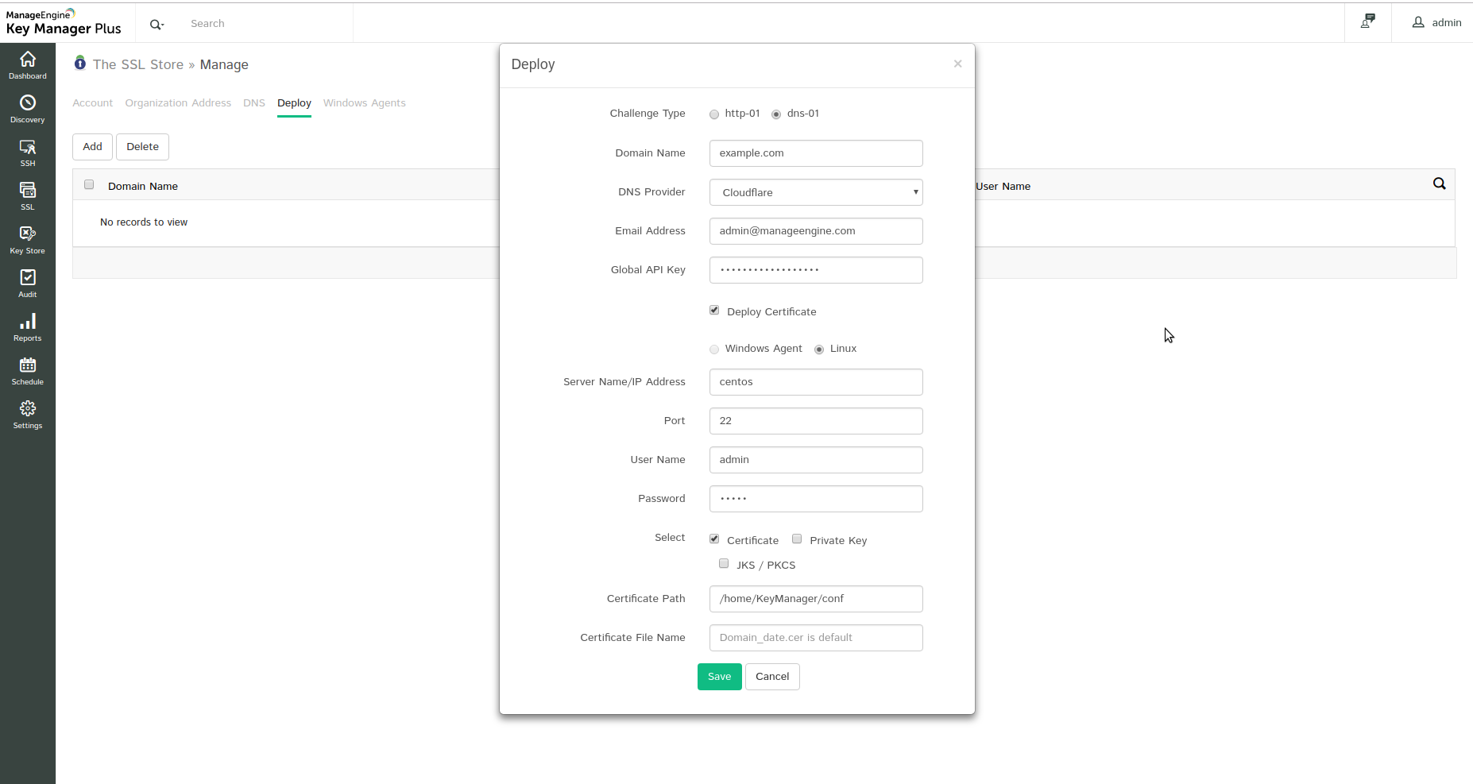This screenshot has height=784, width=1473.
Task: Click the Manage breadcrumb text
Action: (x=224, y=65)
